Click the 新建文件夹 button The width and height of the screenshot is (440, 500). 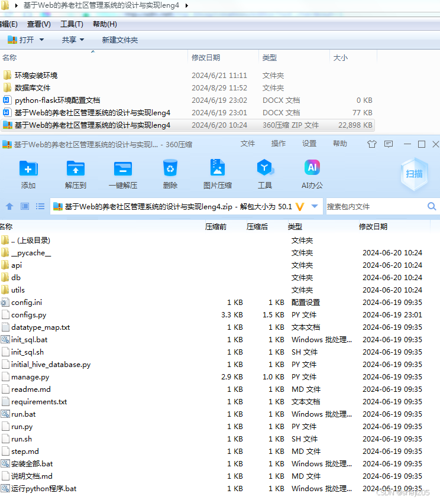[x=120, y=40]
